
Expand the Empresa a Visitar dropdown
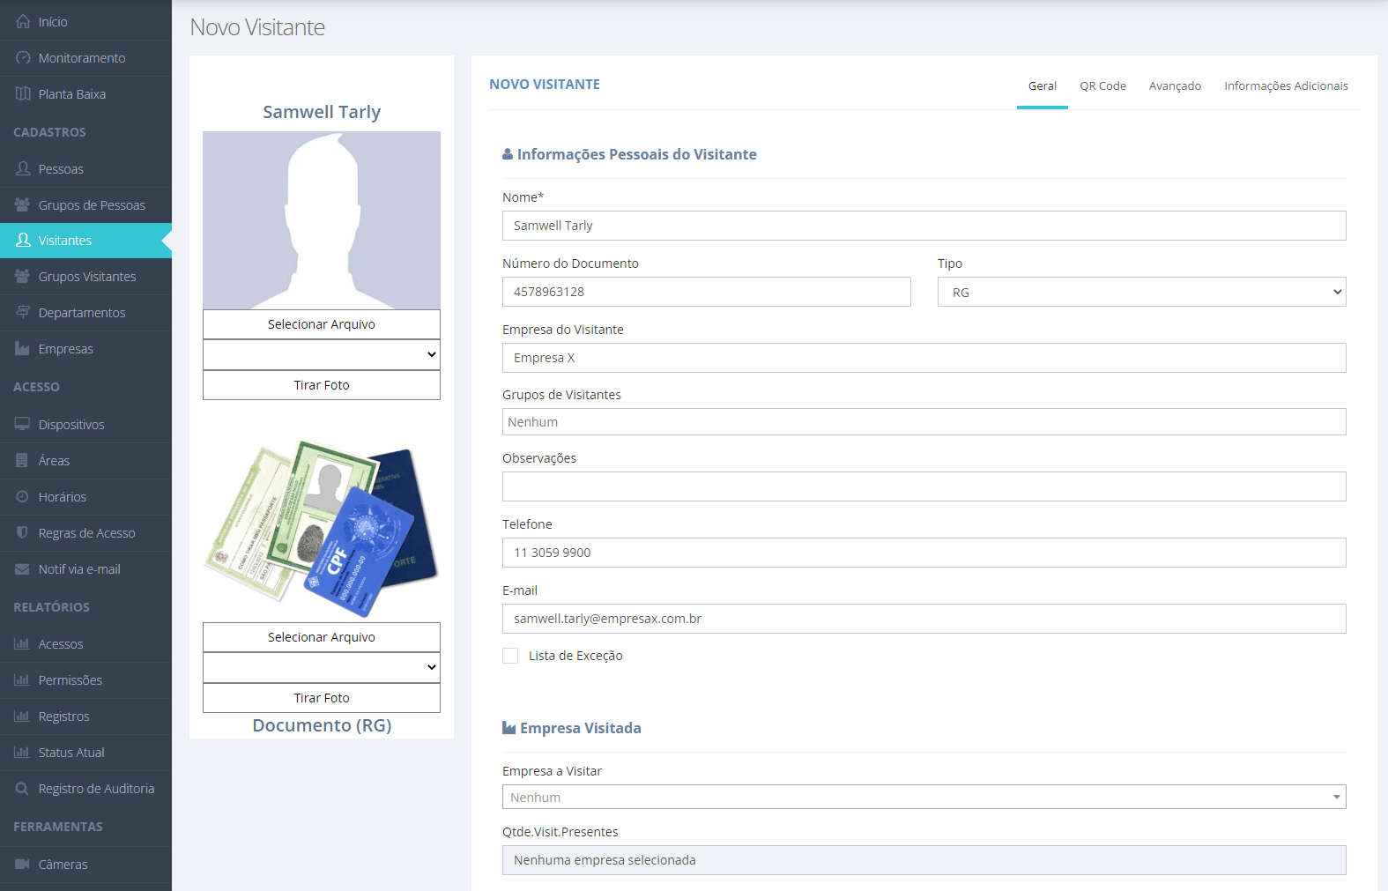(924, 797)
